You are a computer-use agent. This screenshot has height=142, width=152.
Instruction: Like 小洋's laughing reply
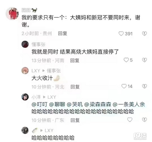(130, 120)
